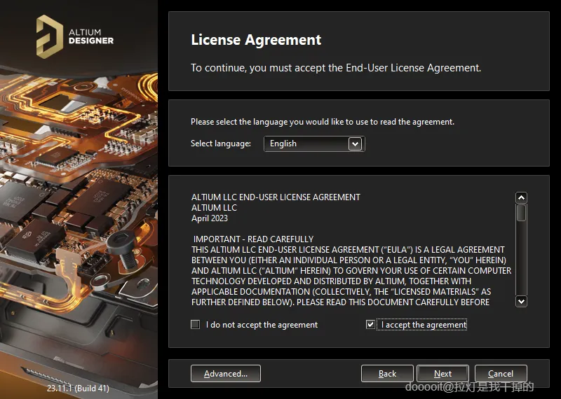Viewport: 561px width, 399px height.
Task: Click the circuit board artwork on sidebar
Action: click(x=79, y=214)
